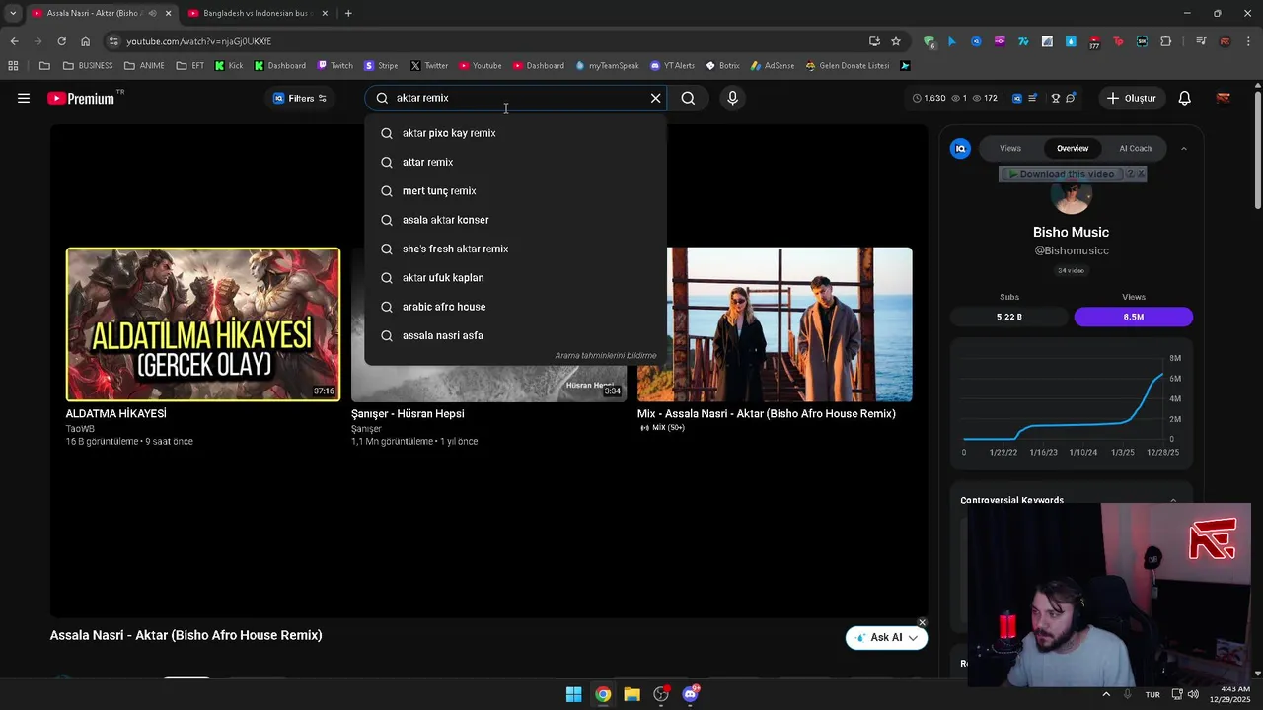Open the Extensions puzzle icon

tap(1166, 41)
